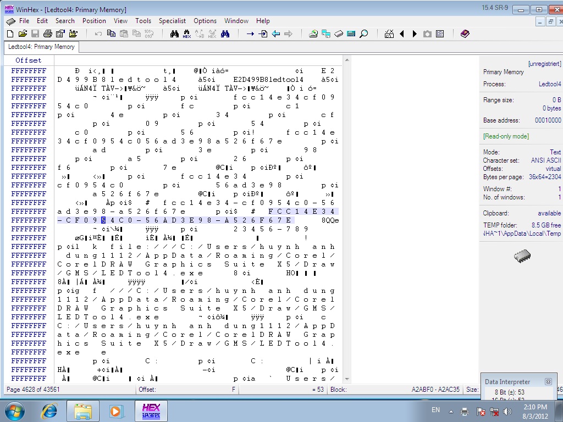Click the refine volume snapshot icon
Screen dimensions: 563x422
click(x=389, y=34)
